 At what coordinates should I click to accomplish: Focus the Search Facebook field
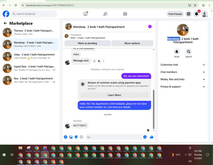point(34,14)
